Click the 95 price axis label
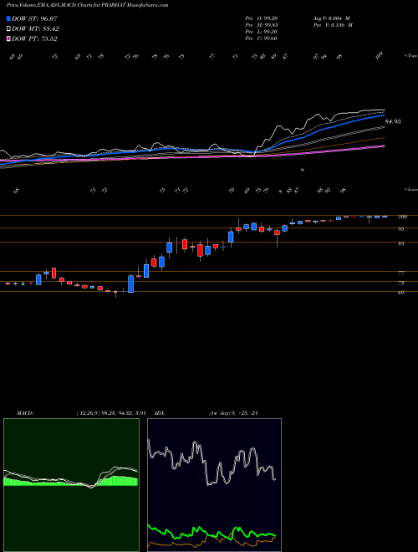This screenshot has height=552, width=418. (401, 229)
